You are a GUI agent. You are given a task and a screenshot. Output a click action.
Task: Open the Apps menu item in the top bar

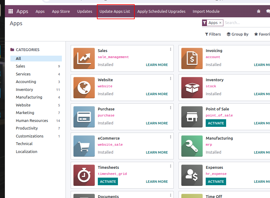40,11
